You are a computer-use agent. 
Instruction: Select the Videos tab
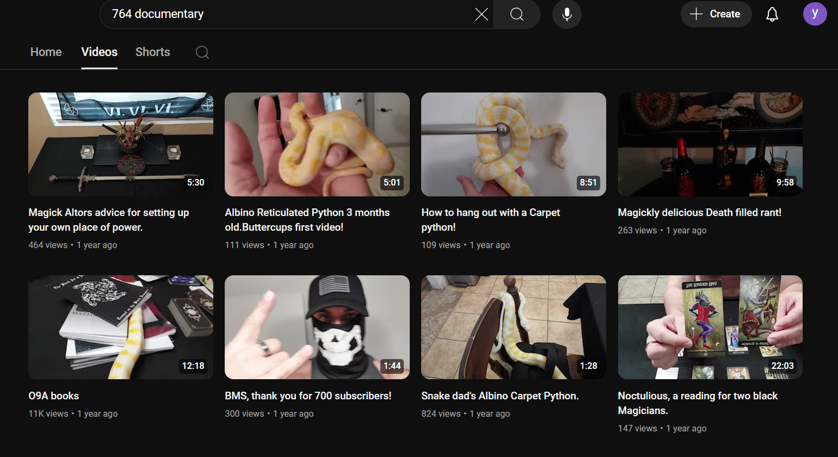[x=100, y=52]
